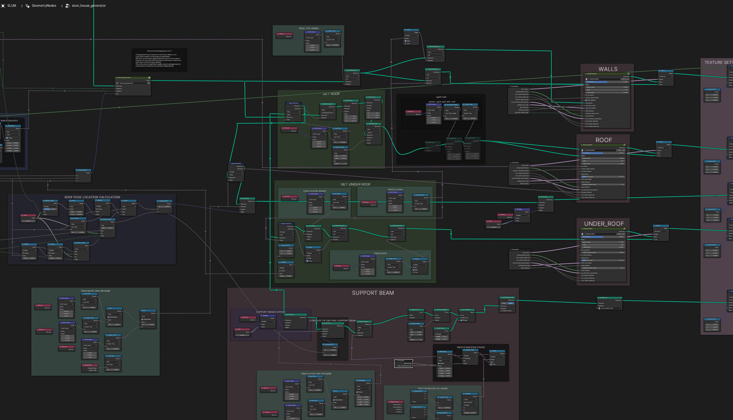Screen dimensions: 733x420
Task: Click the loop cuts explanation note frame
Action: 160,60
